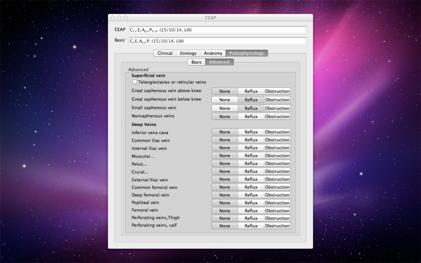Select Reflux in the Muscular row

tap(251, 156)
